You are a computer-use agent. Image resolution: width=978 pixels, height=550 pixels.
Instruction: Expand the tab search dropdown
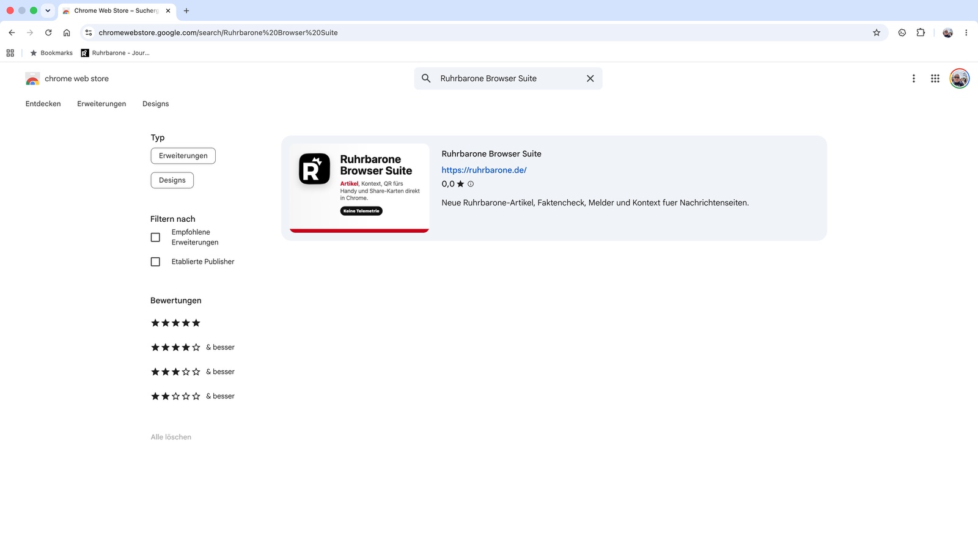(48, 10)
